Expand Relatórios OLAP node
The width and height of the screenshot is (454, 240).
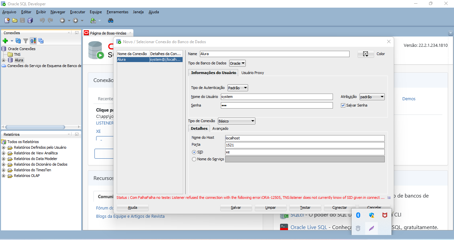tap(4, 176)
